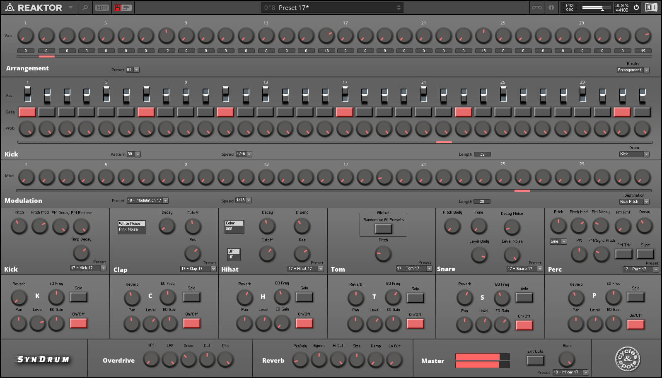
Task: Click the Snare Tone knob
Action: coord(479,226)
